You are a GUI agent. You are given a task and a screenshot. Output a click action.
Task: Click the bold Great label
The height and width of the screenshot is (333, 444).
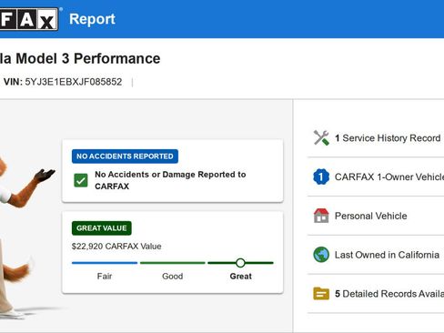(x=241, y=277)
